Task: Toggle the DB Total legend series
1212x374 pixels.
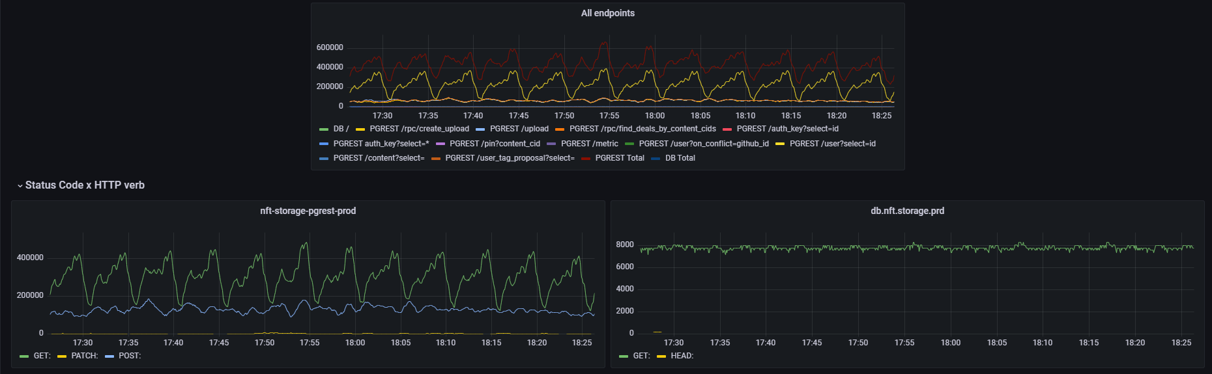Action: tap(680, 158)
